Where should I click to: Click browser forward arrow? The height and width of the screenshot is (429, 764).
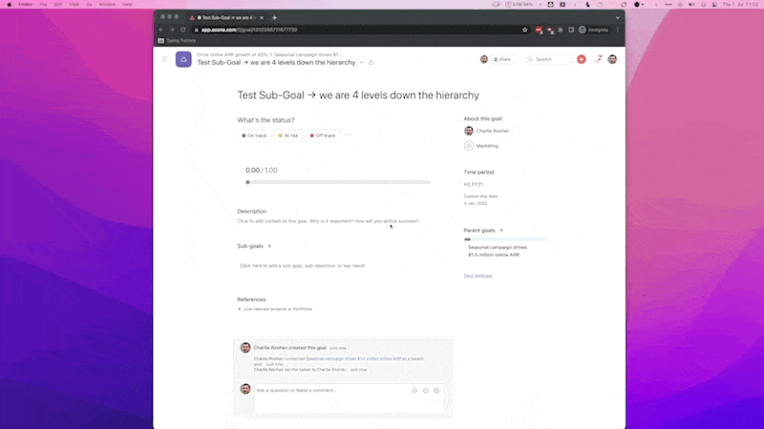pos(172,30)
